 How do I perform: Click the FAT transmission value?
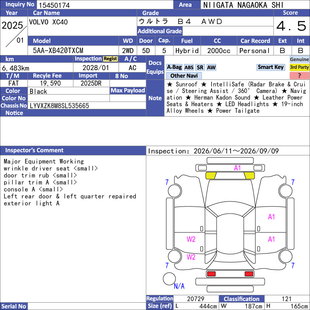[14, 83]
